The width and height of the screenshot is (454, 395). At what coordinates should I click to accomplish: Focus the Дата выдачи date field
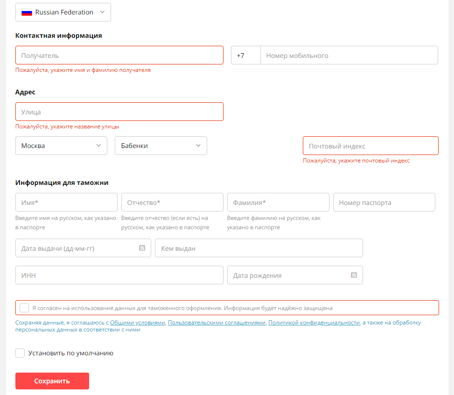coord(83,248)
